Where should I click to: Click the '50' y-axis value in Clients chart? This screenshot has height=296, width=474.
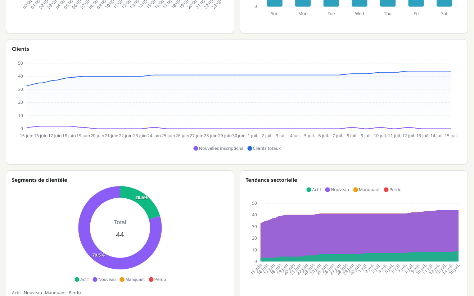pyautogui.click(x=21, y=63)
